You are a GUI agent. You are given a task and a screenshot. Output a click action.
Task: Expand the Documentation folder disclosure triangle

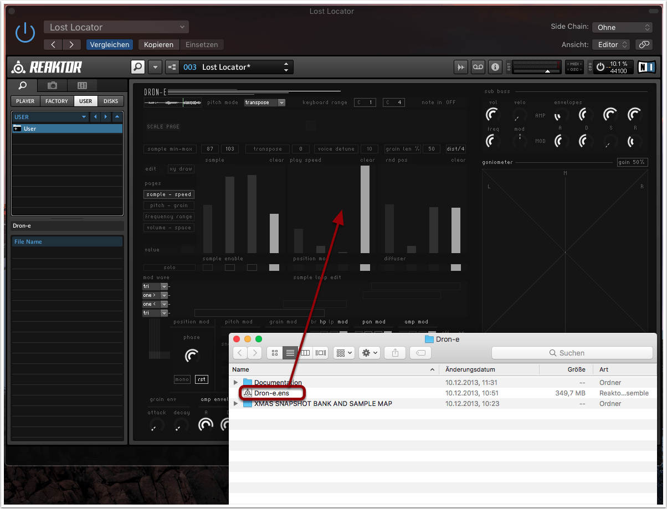click(236, 383)
